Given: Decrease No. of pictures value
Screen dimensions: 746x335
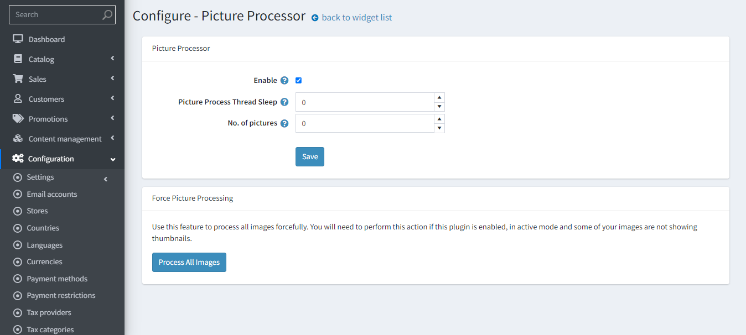Looking at the screenshot, I should point(439,128).
